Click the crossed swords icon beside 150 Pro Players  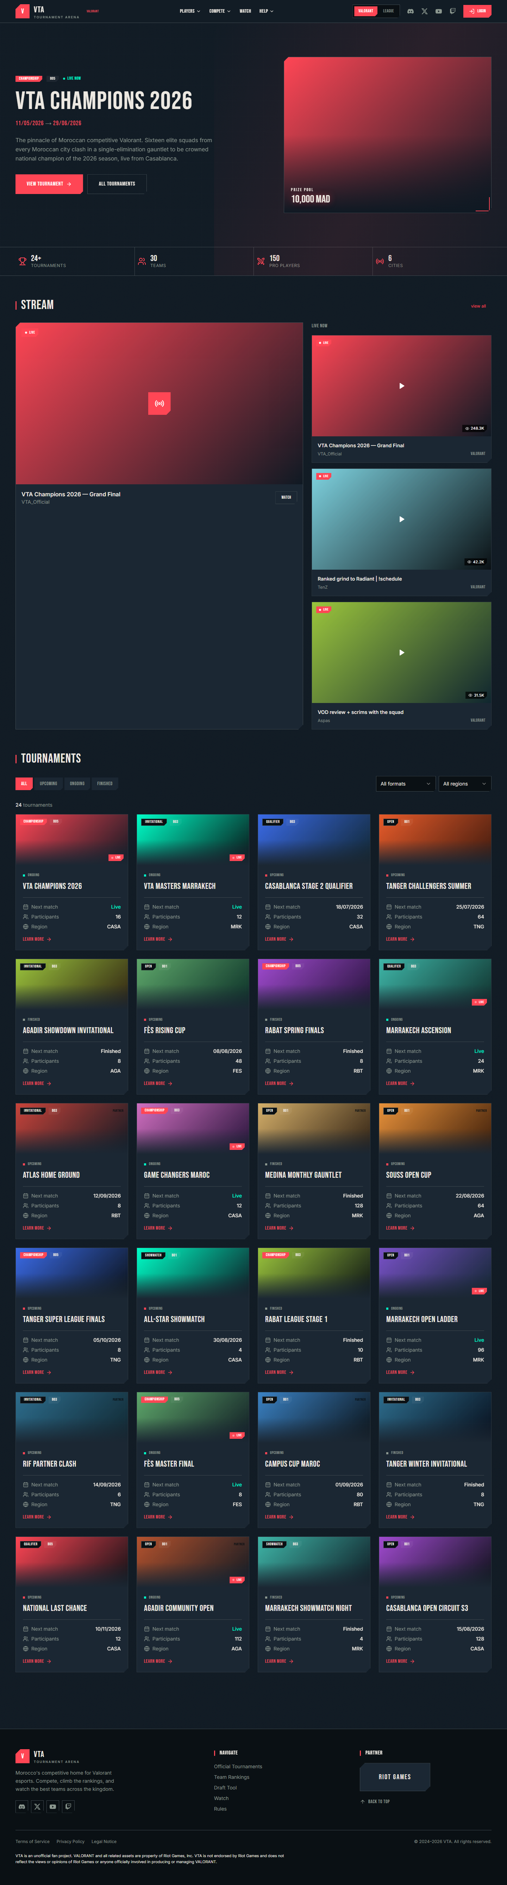point(261,261)
